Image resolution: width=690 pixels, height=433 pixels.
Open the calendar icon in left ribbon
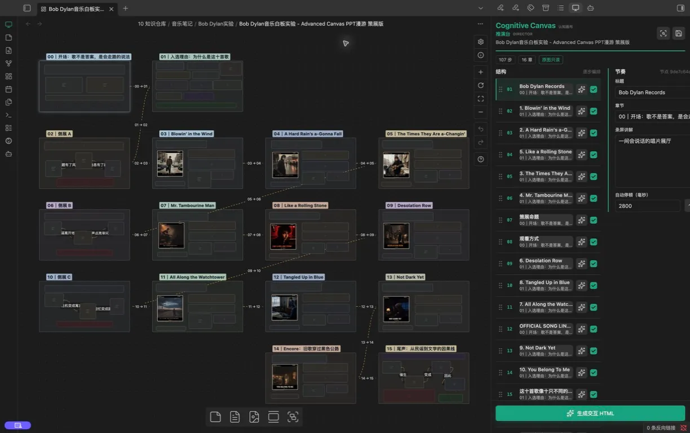point(8,89)
